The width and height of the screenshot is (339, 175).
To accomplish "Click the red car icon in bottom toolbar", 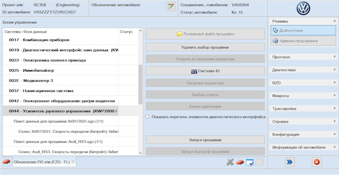I will 240,162.
